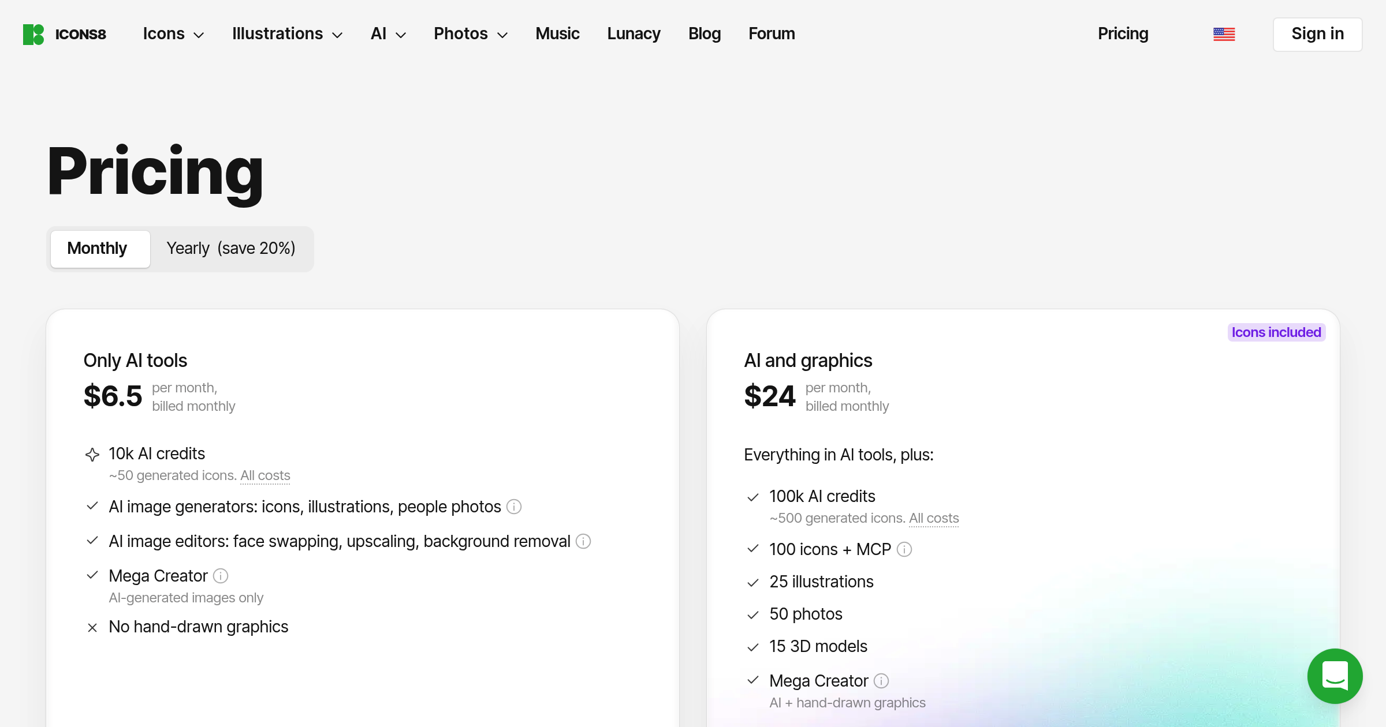Open All costs link under 10k AI credits
The width and height of the screenshot is (1386, 727).
pos(265,475)
